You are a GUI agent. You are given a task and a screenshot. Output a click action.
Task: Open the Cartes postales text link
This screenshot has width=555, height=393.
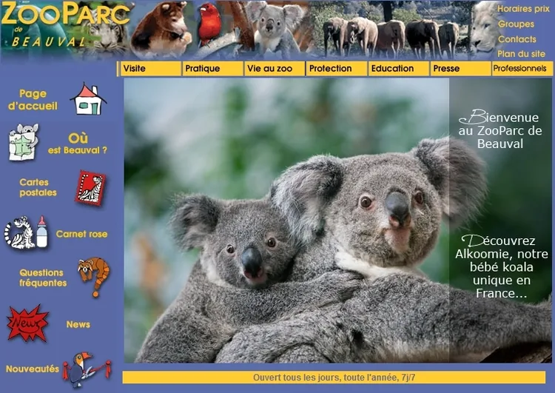click(x=38, y=187)
